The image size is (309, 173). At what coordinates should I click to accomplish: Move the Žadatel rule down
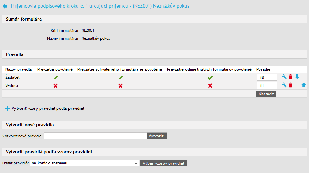click(297, 77)
